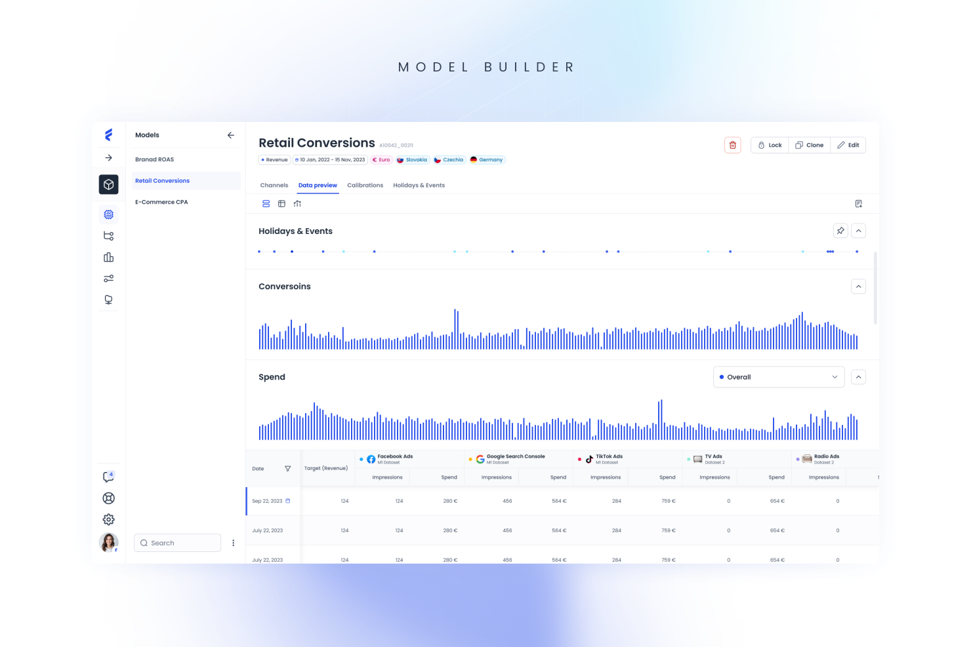This screenshot has height=647, width=971.
Task: Open the settings gear icon
Action: [x=109, y=519]
